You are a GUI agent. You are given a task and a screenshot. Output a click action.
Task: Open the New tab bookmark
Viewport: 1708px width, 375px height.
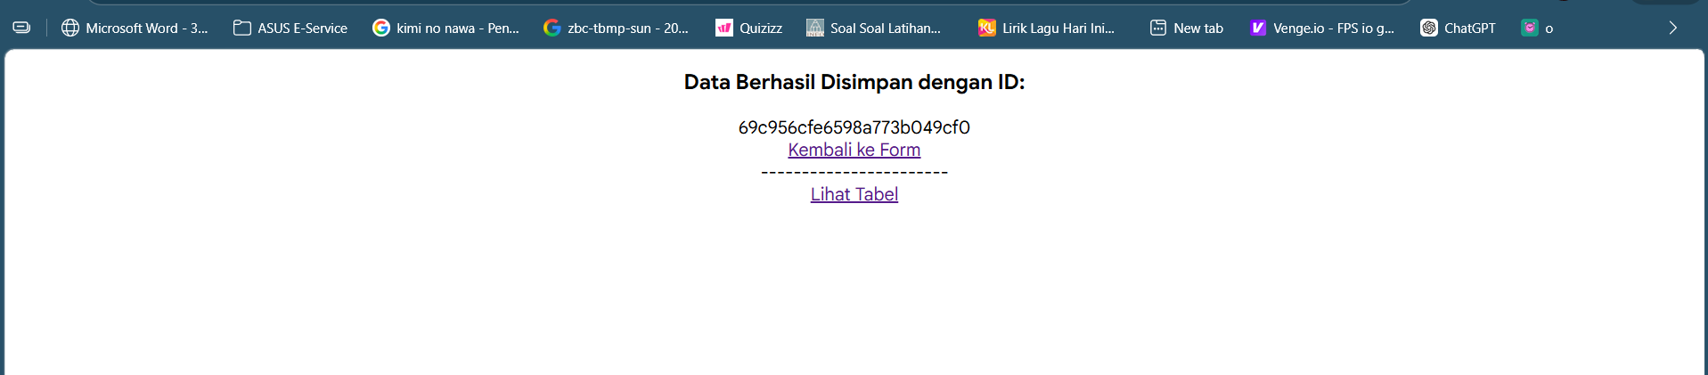pos(1186,28)
